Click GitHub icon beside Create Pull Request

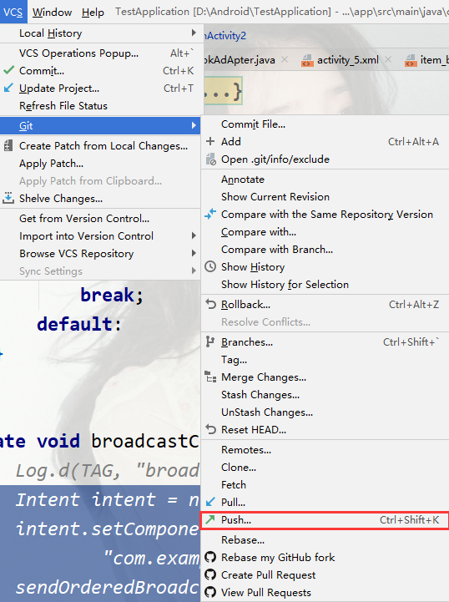coord(210,574)
